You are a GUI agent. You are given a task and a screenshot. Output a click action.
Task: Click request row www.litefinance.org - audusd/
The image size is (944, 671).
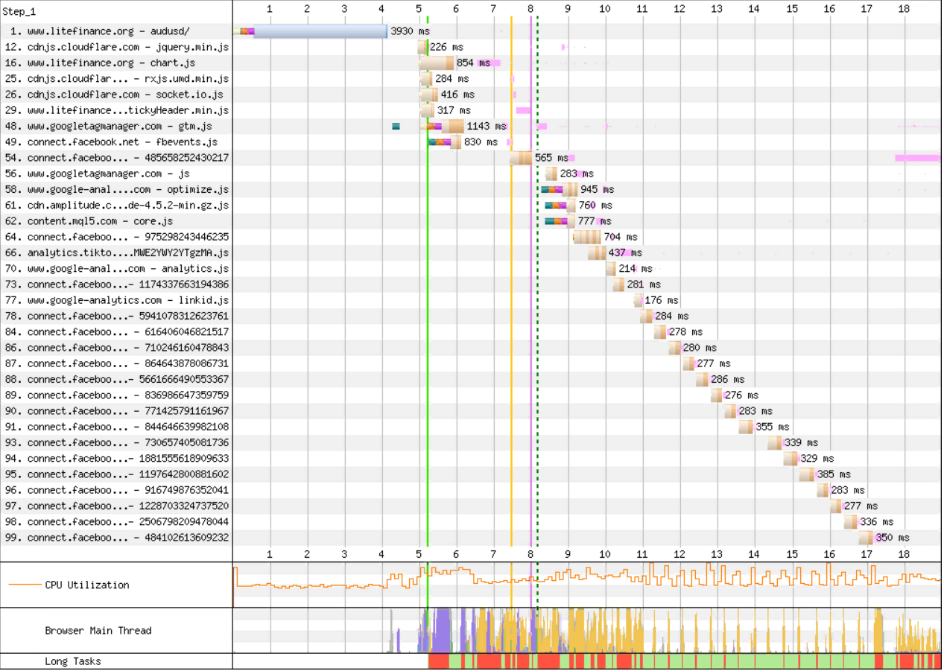tap(101, 31)
